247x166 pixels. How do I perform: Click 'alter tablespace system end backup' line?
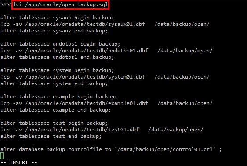pos(54,84)
